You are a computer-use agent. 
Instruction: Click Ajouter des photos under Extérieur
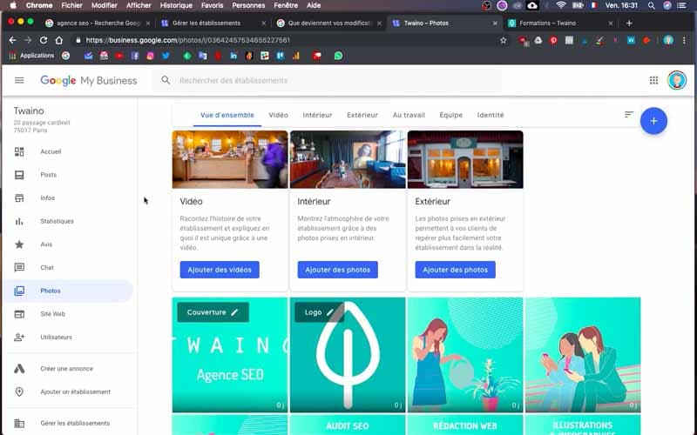click(455, 270)
